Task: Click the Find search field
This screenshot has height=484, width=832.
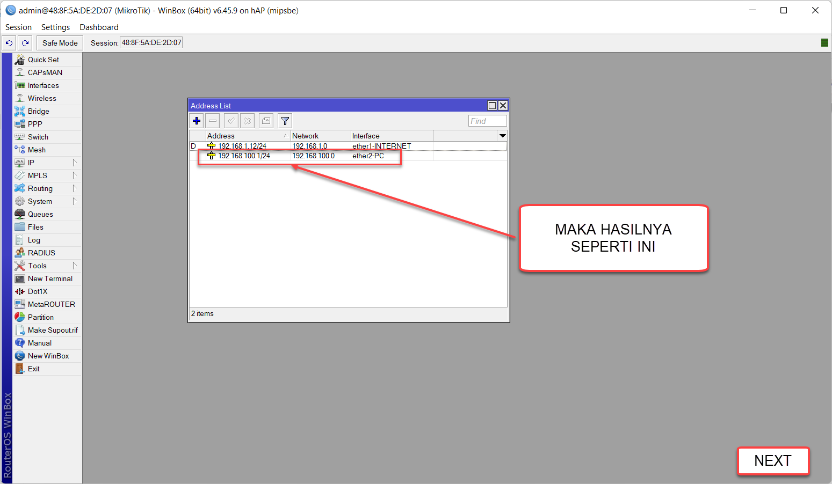Action: 487,121
